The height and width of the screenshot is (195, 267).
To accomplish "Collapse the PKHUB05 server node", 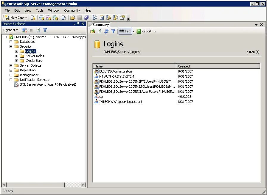I will [x=5, y=37].
